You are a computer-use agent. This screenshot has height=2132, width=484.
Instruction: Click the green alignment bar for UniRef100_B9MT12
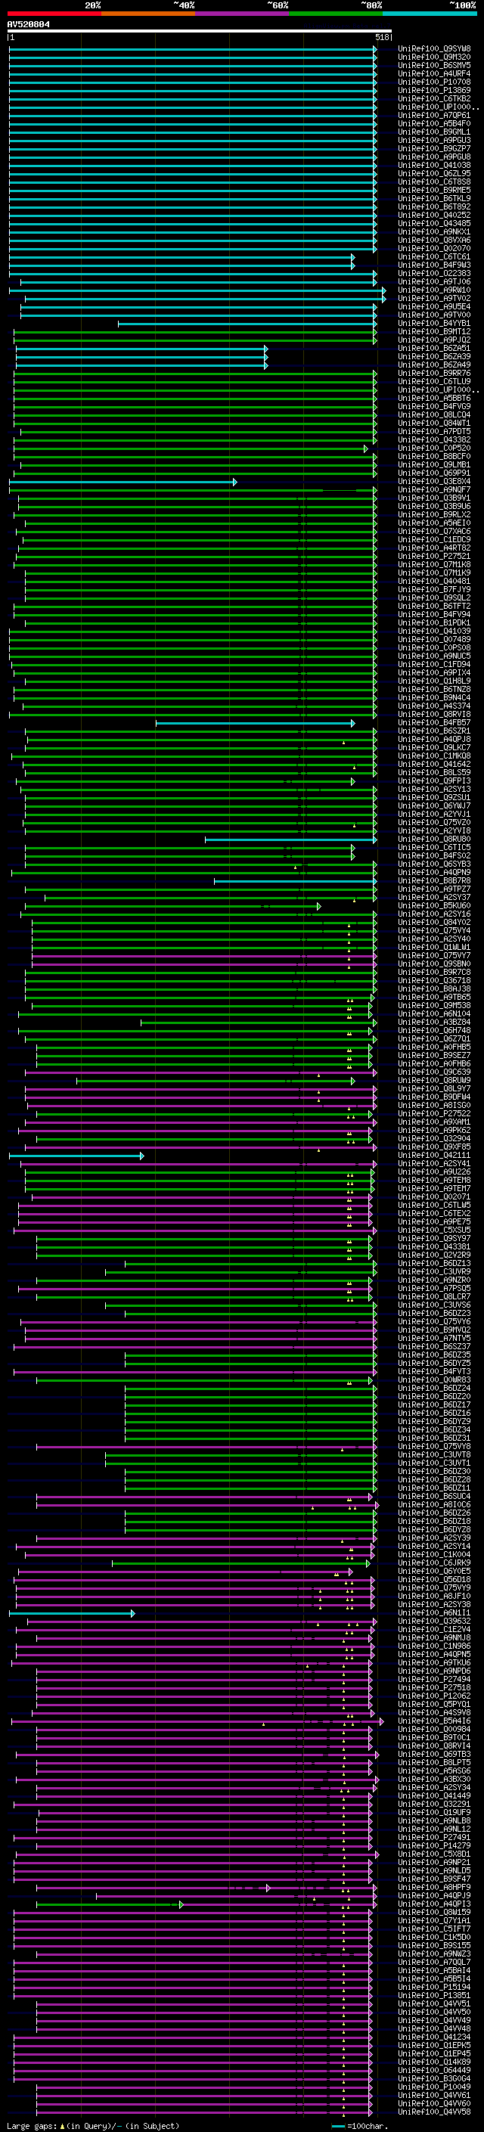pos(195,332)
